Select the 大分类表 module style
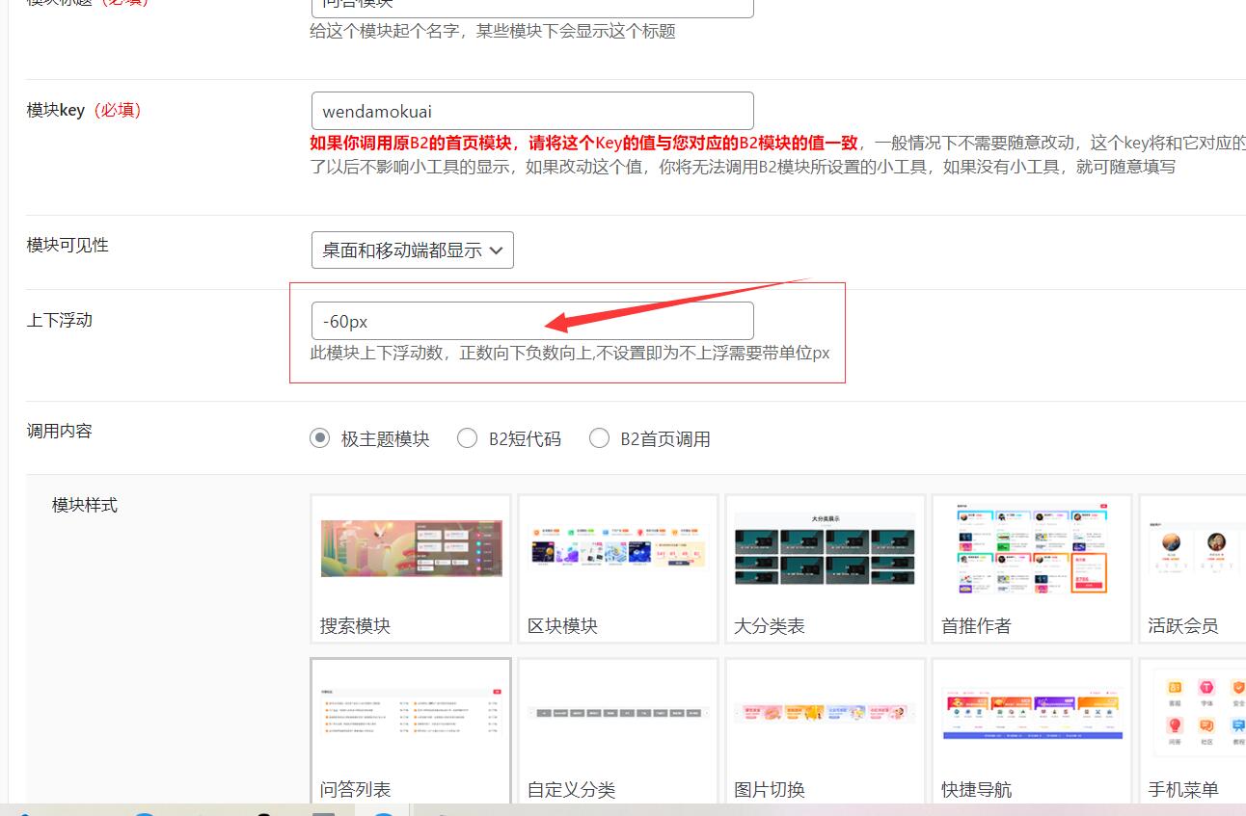This screenshot has width=1246, height=816. [x=826, y=568]
